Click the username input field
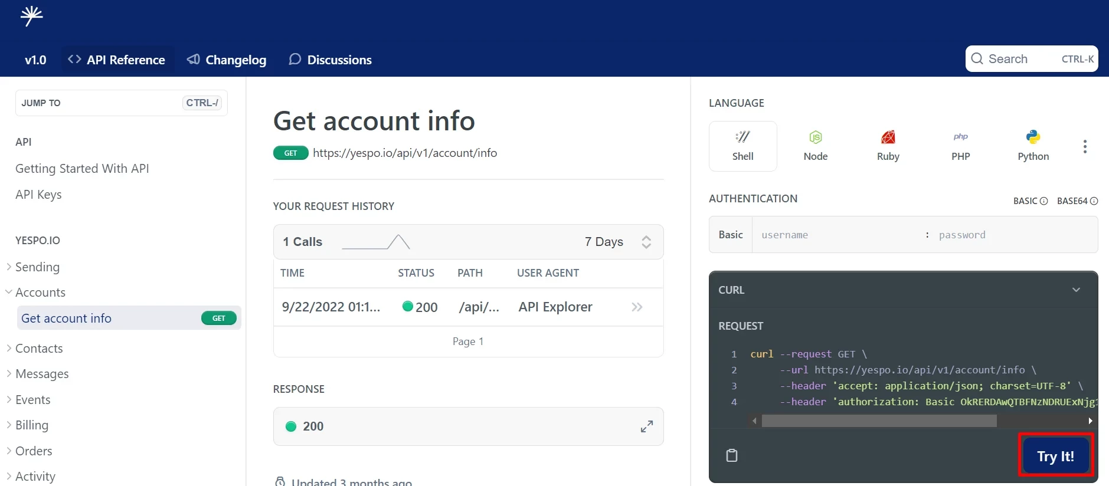The height and width of the screenshot is (486, 1109). (x=838, y=235)
